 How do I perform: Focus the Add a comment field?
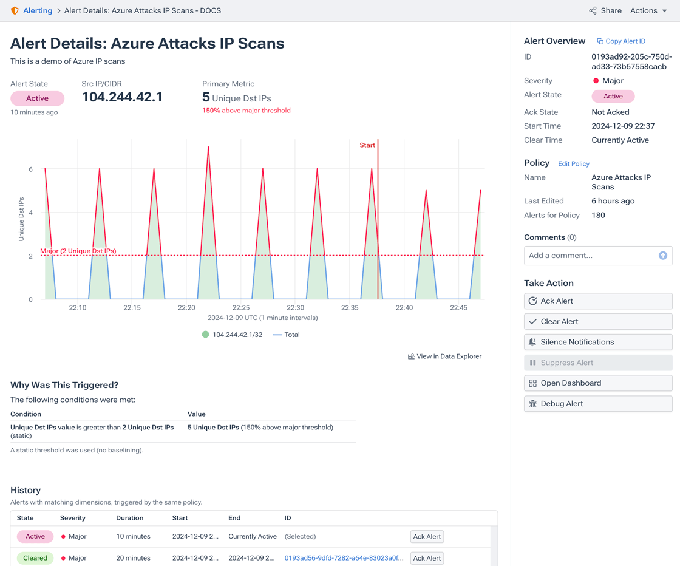click(590, 256)
